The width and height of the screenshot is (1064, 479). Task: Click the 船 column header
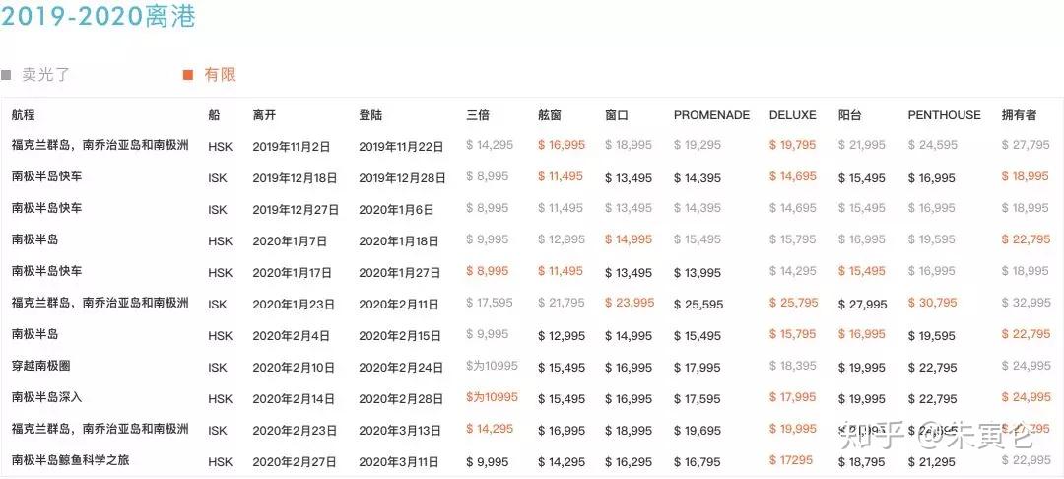click(214, 115)
